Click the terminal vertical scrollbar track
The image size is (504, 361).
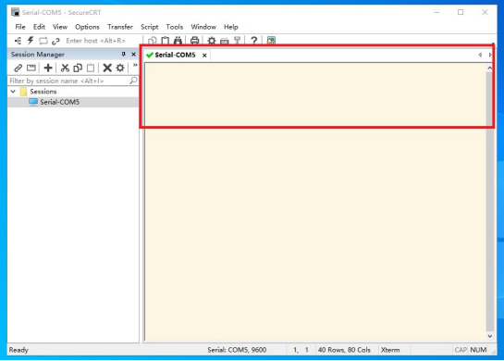(x=489, y=202)
